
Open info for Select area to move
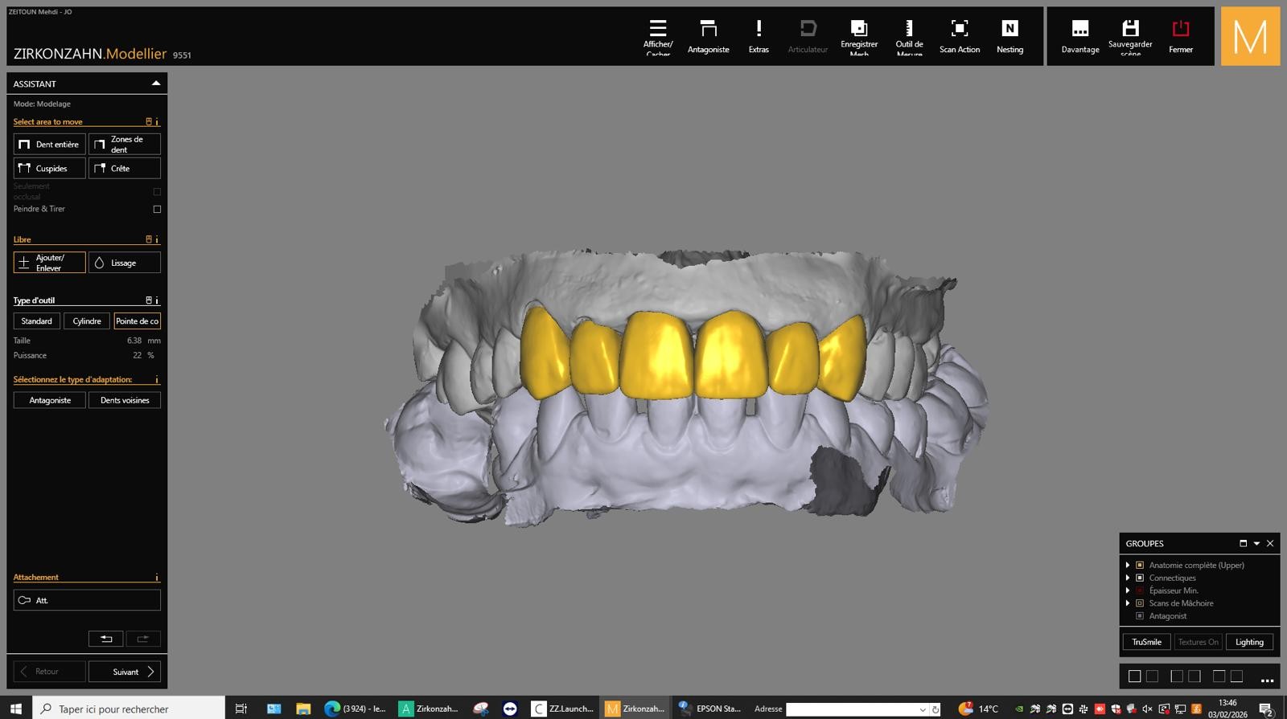click(x=157, y=122)
